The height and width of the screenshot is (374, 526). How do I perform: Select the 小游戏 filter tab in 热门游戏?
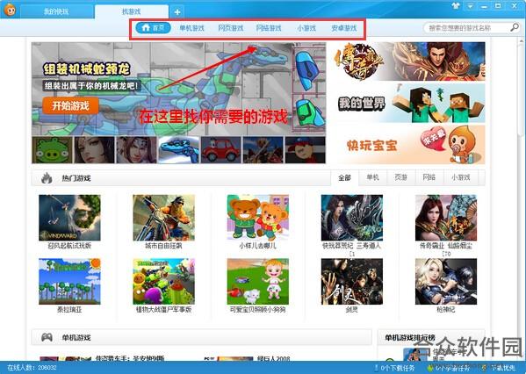tap(460, 177)
